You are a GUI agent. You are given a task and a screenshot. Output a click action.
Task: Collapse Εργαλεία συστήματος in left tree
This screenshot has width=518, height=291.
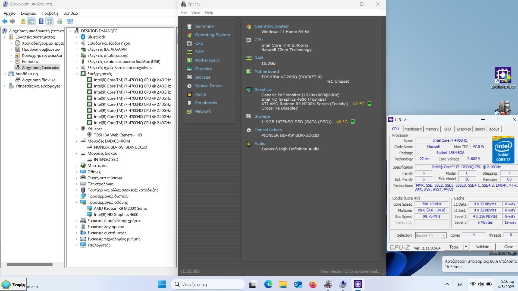[5, 37]
